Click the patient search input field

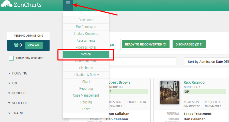coord(143,62)
